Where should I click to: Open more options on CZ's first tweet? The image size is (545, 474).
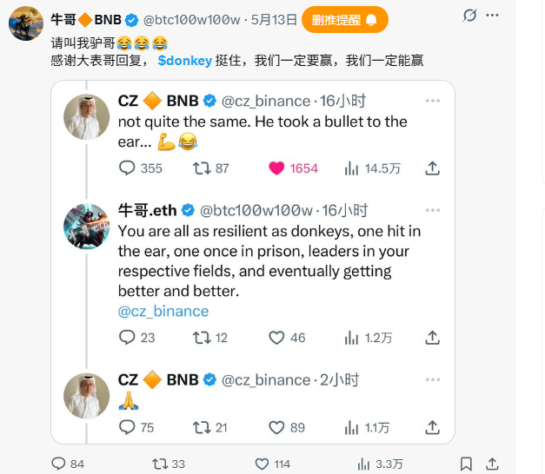tap(432, 102)
